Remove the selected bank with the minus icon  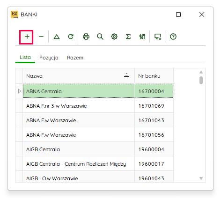point(41,37)
